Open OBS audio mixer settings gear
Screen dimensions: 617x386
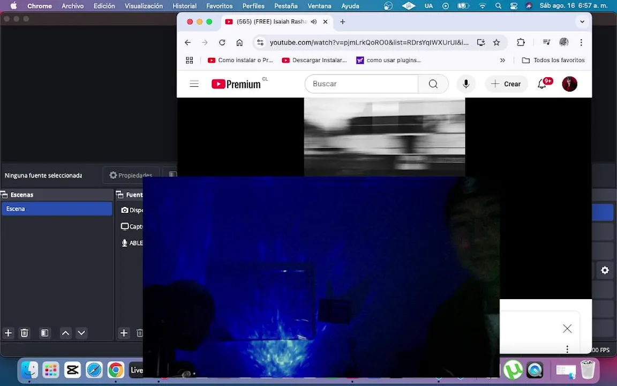[x=605, y=270]
